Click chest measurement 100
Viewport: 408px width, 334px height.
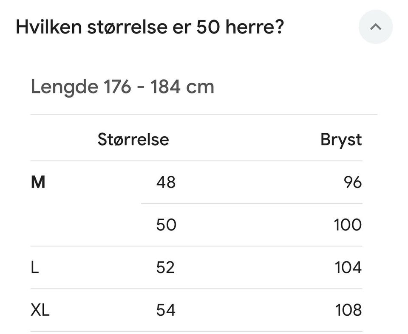click(348, 225)
